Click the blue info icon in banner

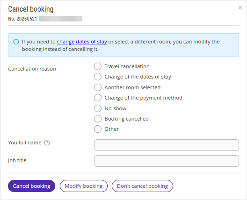[x=16, y=42]
